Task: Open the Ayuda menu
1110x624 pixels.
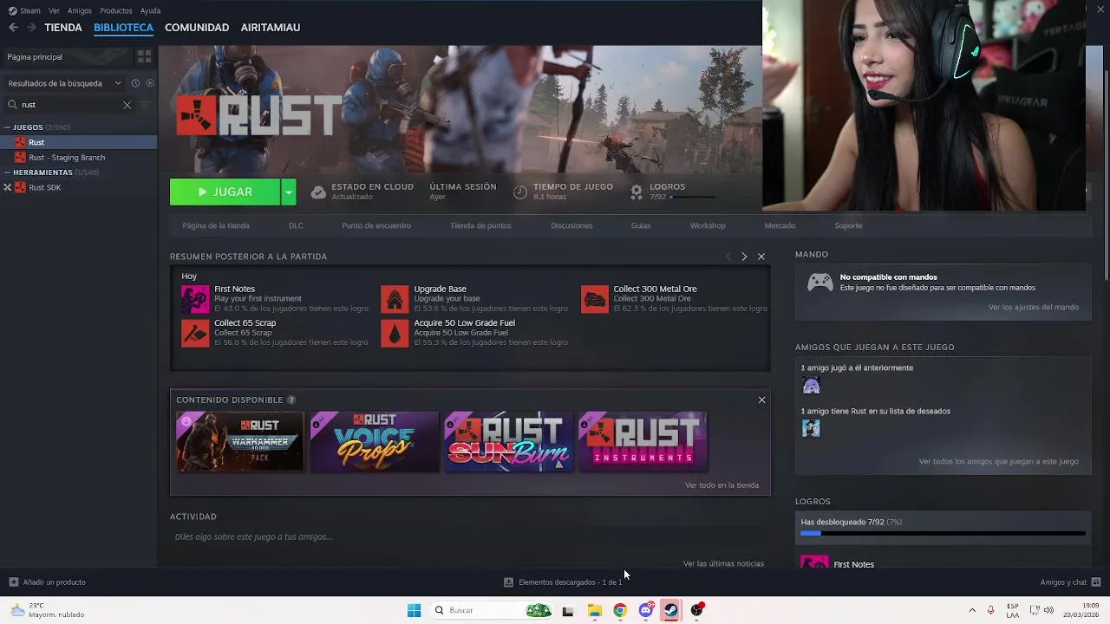Action: point(150,10)
